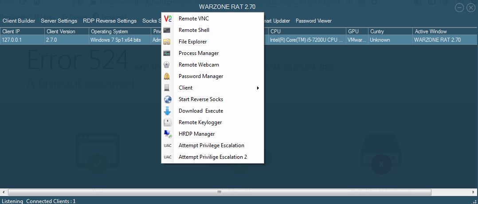Open HRDP Manager menu entry
The image size is (478, 204).
point(213,134)
